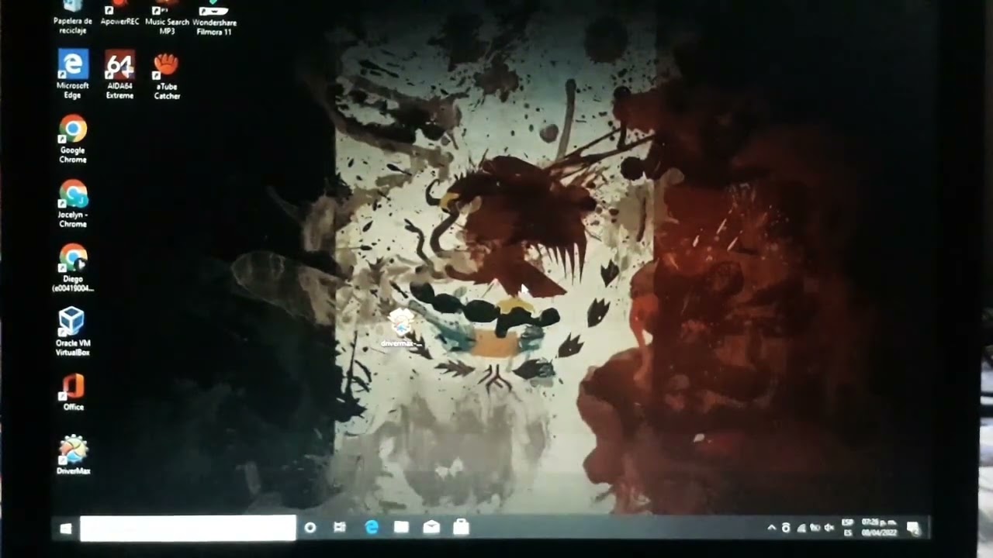Click the taskbar search box
Image resolution: width=993 pixels, height=558 pixels.
pos(188,528)
